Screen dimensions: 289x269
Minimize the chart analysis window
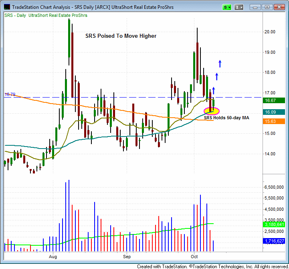[255, 7]
